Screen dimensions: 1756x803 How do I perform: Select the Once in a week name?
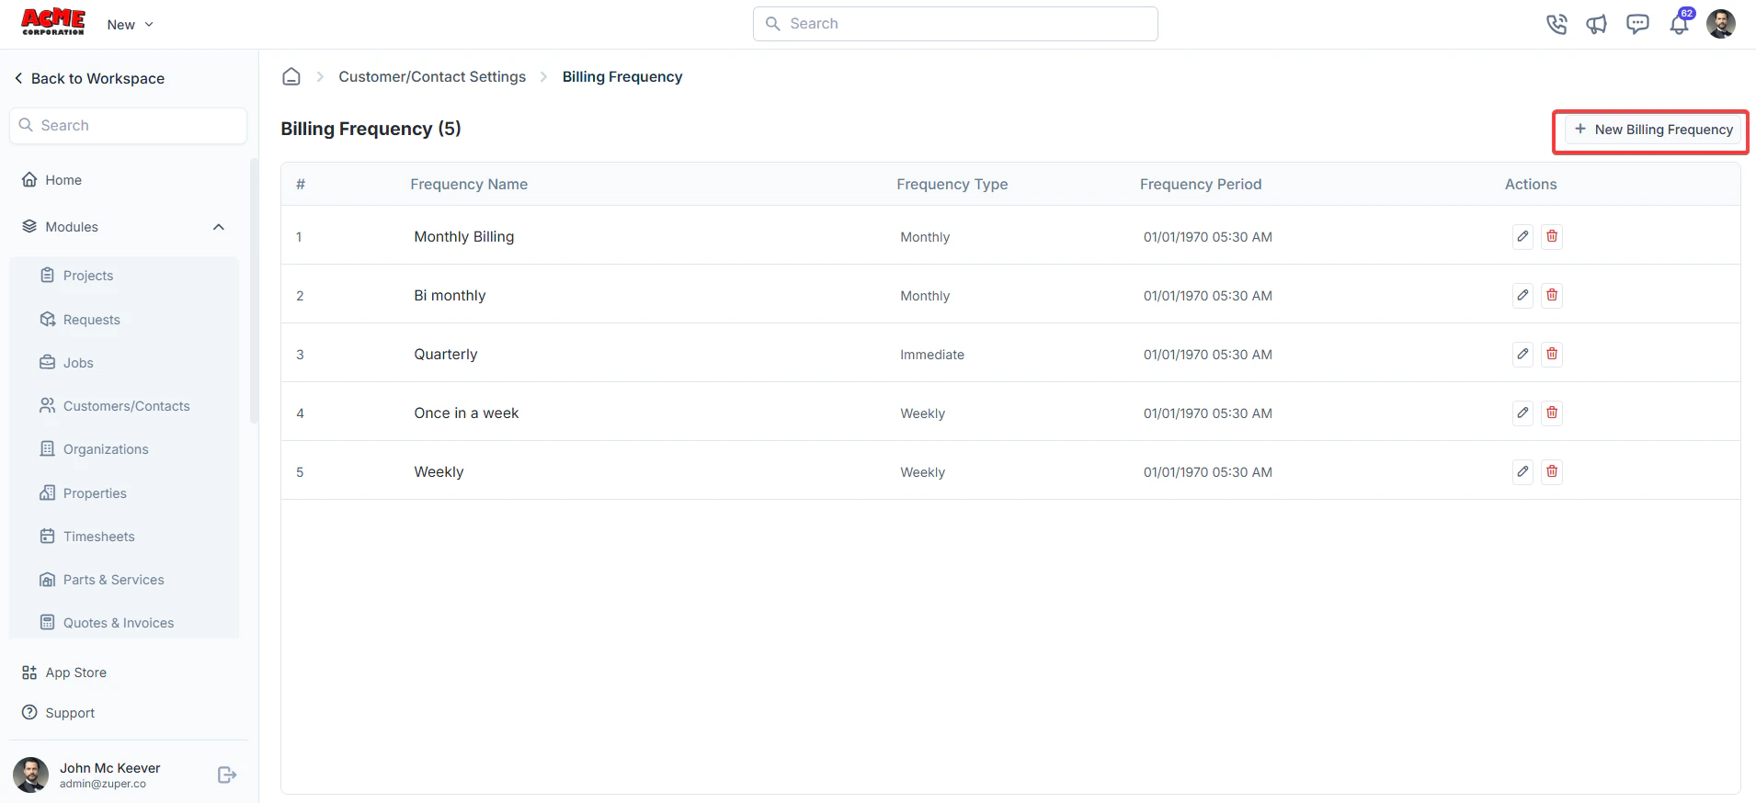tap(466, 413)
